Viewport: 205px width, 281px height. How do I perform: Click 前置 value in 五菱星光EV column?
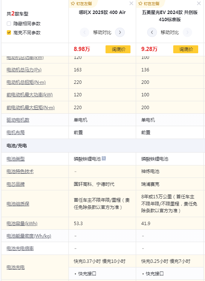click(x=146, y=133)
